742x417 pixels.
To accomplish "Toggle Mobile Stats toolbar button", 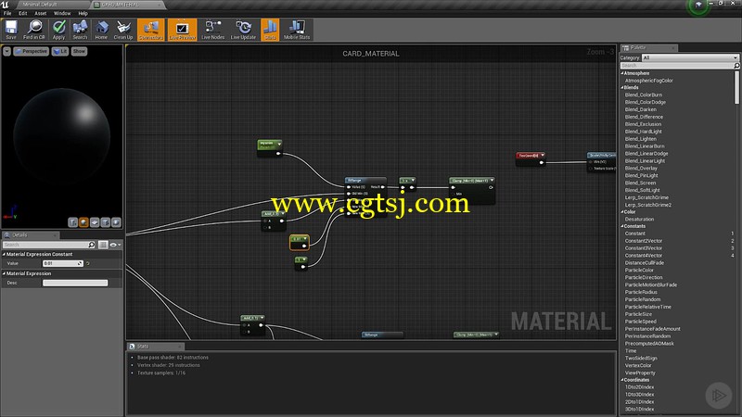I will click(x=297, y=30).
